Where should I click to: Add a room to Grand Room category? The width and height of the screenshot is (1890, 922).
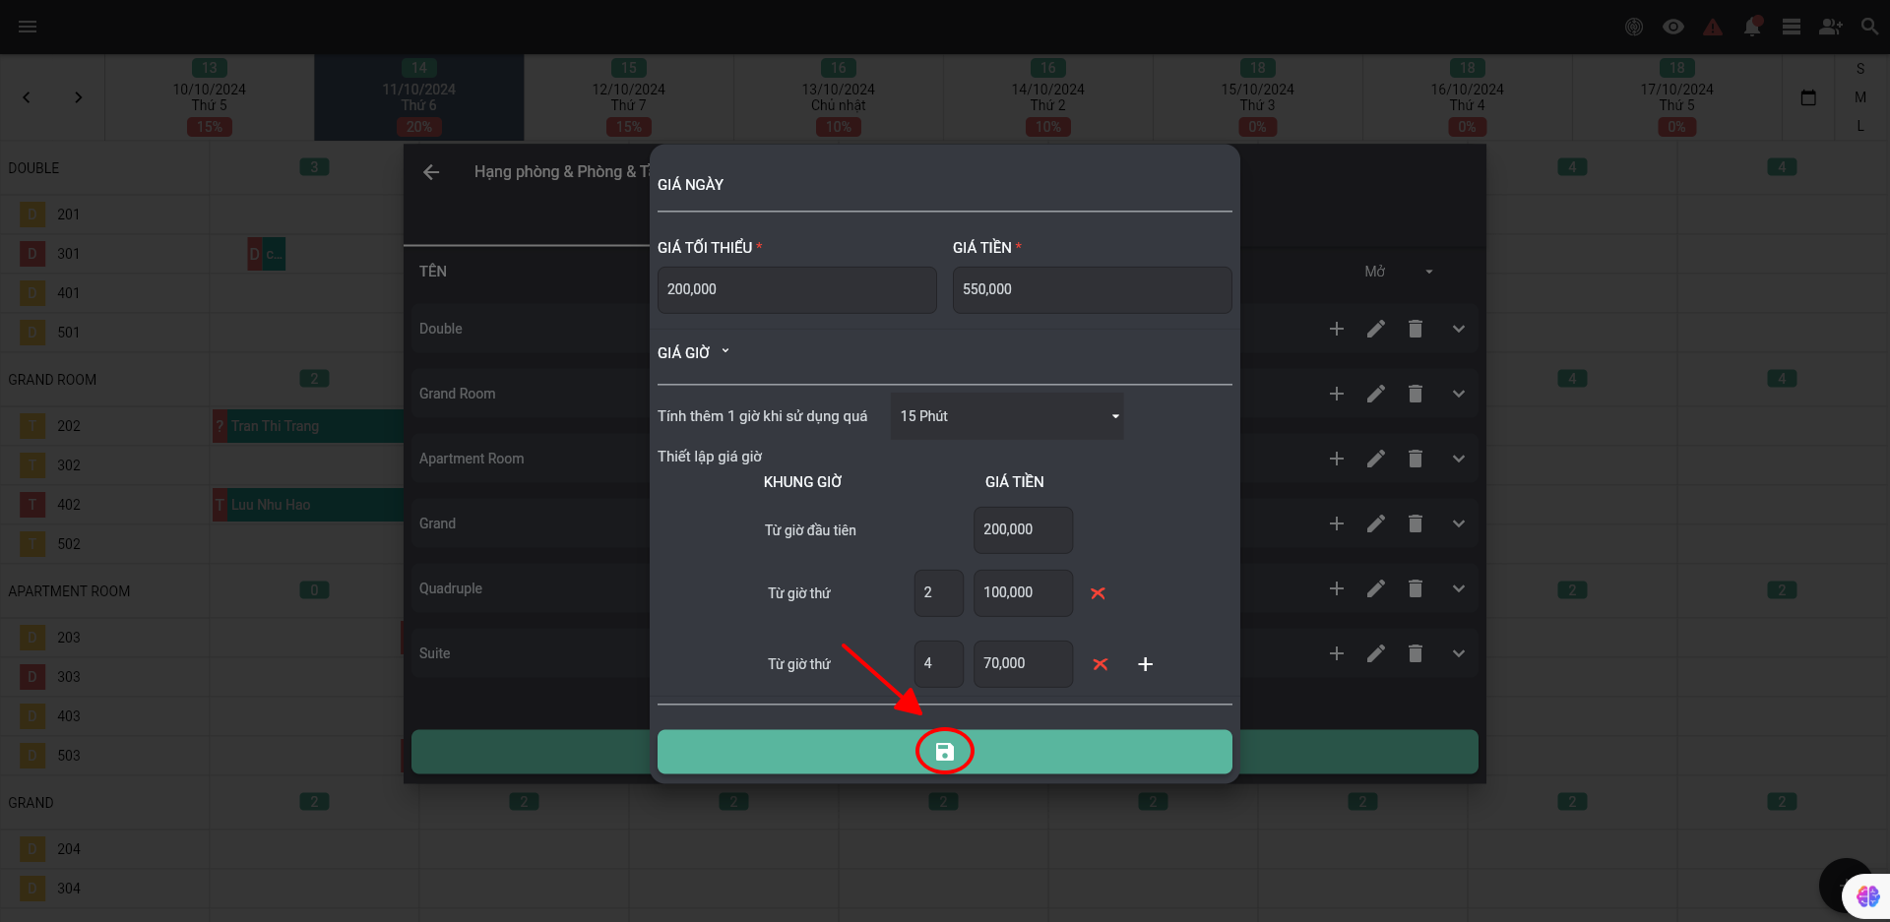click(x=1337, y=394)
